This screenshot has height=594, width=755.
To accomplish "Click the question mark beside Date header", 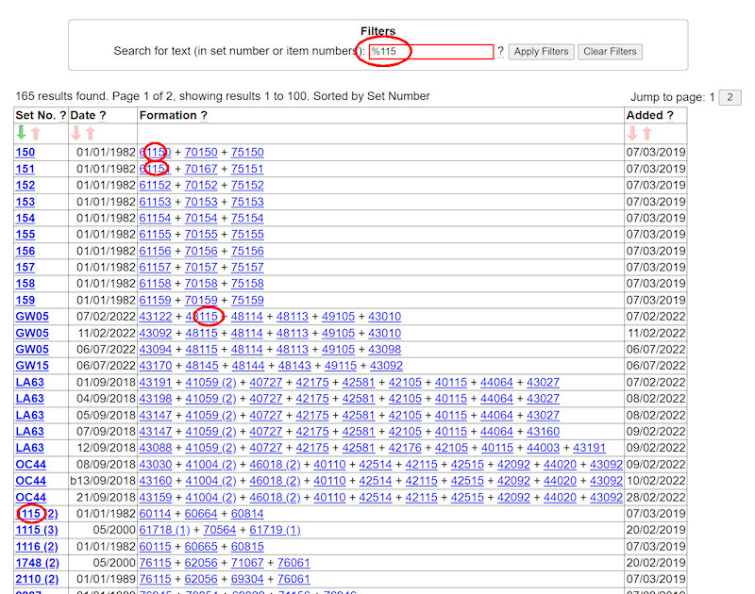I will click(x=103, y=115).
